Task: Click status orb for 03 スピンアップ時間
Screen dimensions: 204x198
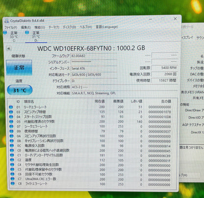Action: tap(11, 112)
